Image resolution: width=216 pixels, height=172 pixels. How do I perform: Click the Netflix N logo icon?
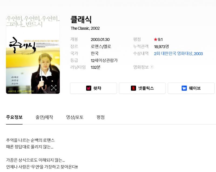pos(133,88)
